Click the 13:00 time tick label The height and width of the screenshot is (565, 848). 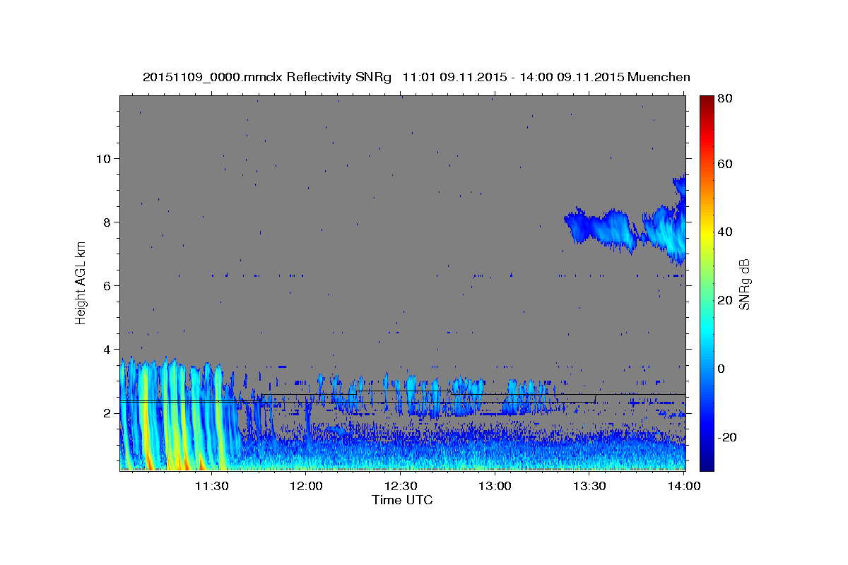coord(495,487)
